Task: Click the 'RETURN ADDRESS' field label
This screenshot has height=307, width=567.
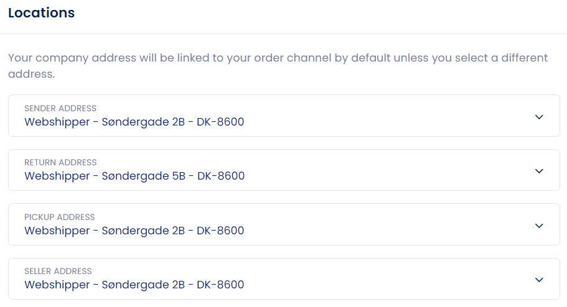Action: pos(60,162)
